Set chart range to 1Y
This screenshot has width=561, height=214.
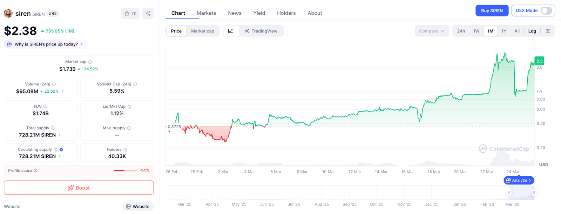tap(504, 31)
